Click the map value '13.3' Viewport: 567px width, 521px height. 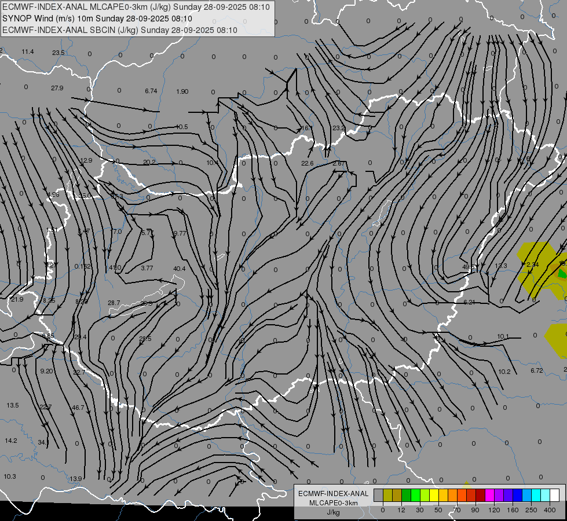tap(501, 266)
